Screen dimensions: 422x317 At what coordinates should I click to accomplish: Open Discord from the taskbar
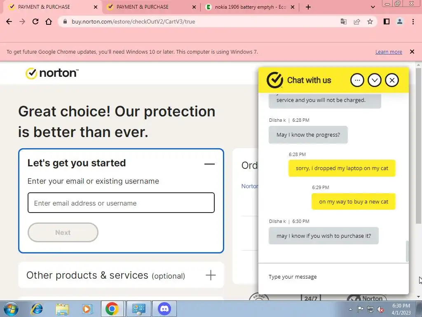pos(164,309)
